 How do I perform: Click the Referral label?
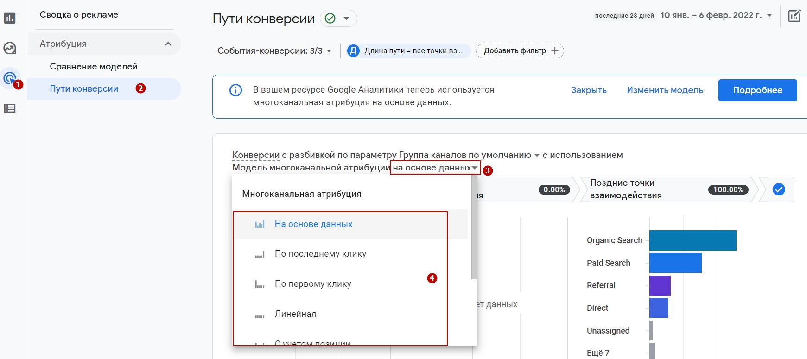tap(601, 285)
